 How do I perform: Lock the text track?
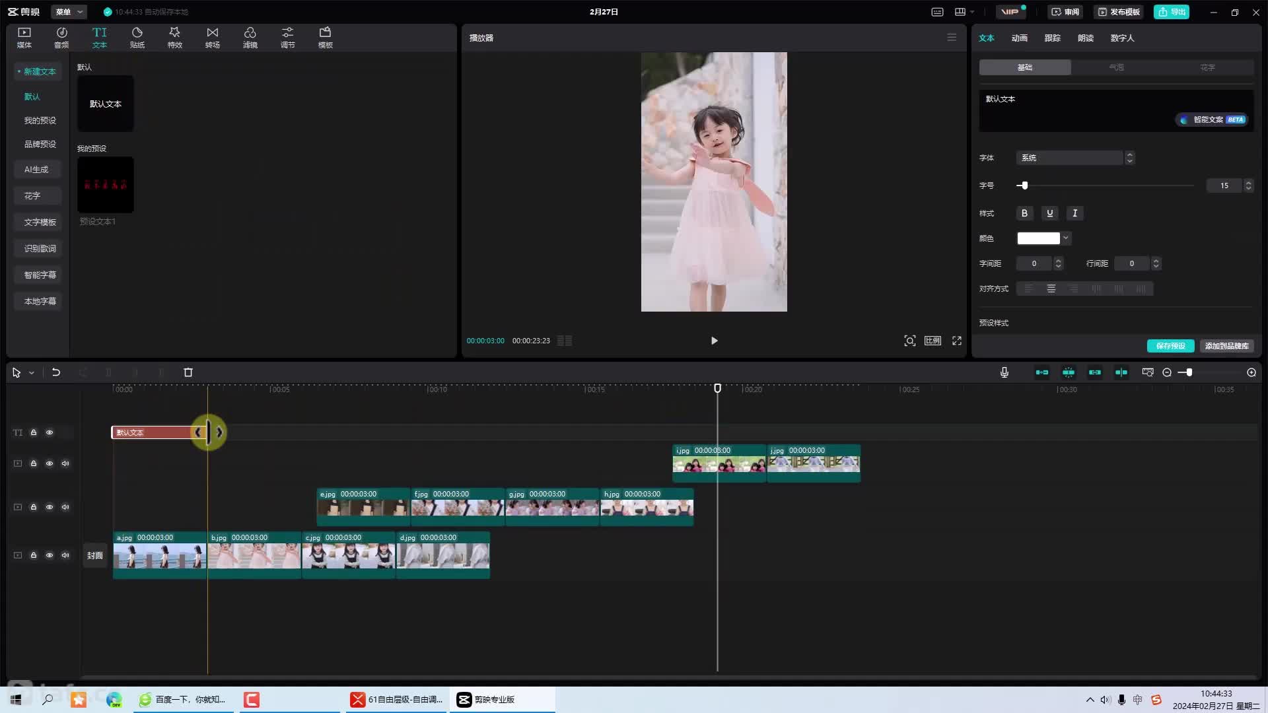tap(34, 432)
